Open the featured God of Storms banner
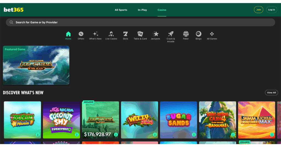 pyautogui.click(x=36, y=65)
